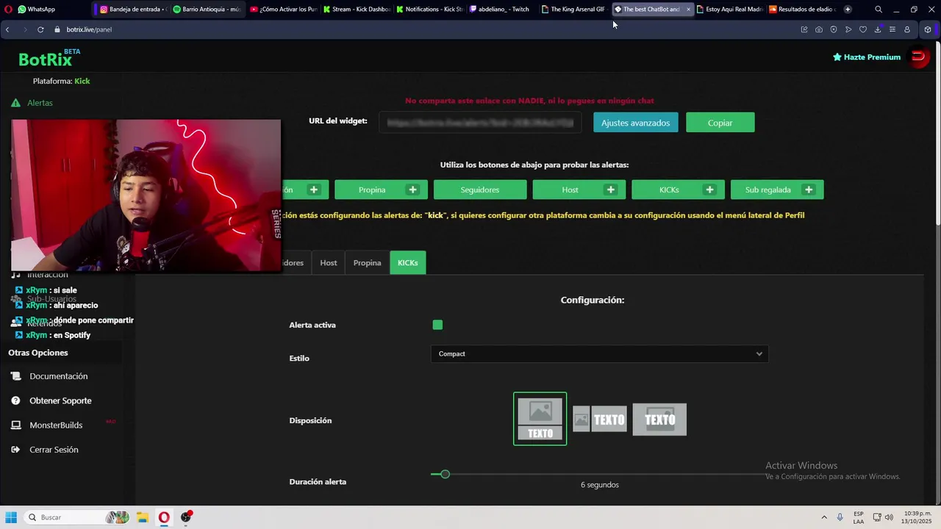Open the MonsterBuilds sidebar link
The width and height of the screenshot is (941, 529).
tap(56, 425)
